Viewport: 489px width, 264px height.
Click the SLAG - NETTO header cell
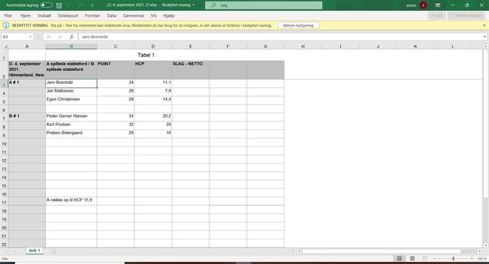(x=191, y=70)
